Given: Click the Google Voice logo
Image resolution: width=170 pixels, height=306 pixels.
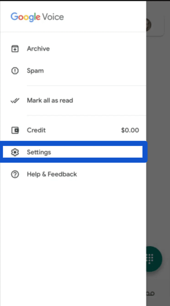Looking at the screenshot, I should click(x=37, y=17).
